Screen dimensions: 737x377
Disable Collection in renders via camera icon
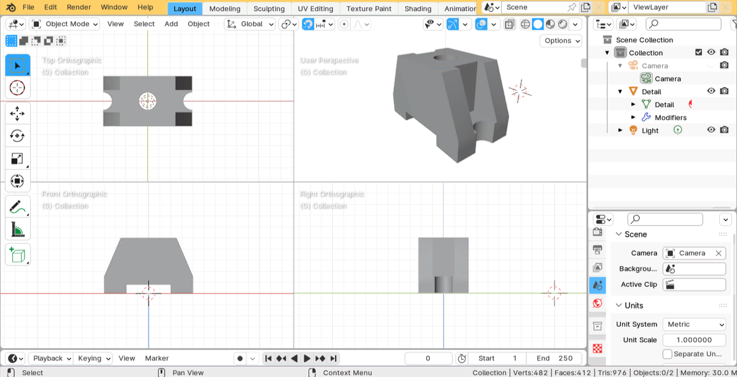(725, 53)
